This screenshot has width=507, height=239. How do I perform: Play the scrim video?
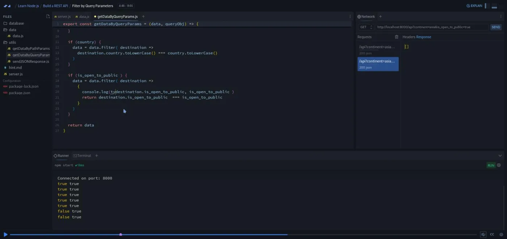click(x=5, y=234)
